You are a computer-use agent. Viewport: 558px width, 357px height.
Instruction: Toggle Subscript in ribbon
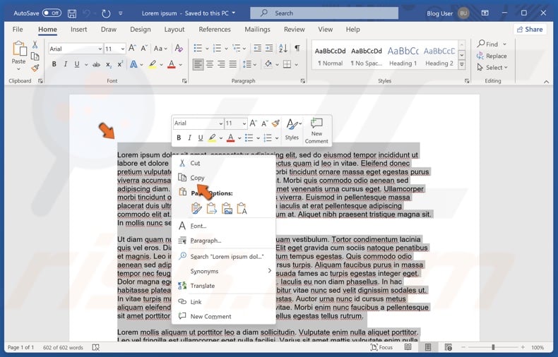coord(108,65)
